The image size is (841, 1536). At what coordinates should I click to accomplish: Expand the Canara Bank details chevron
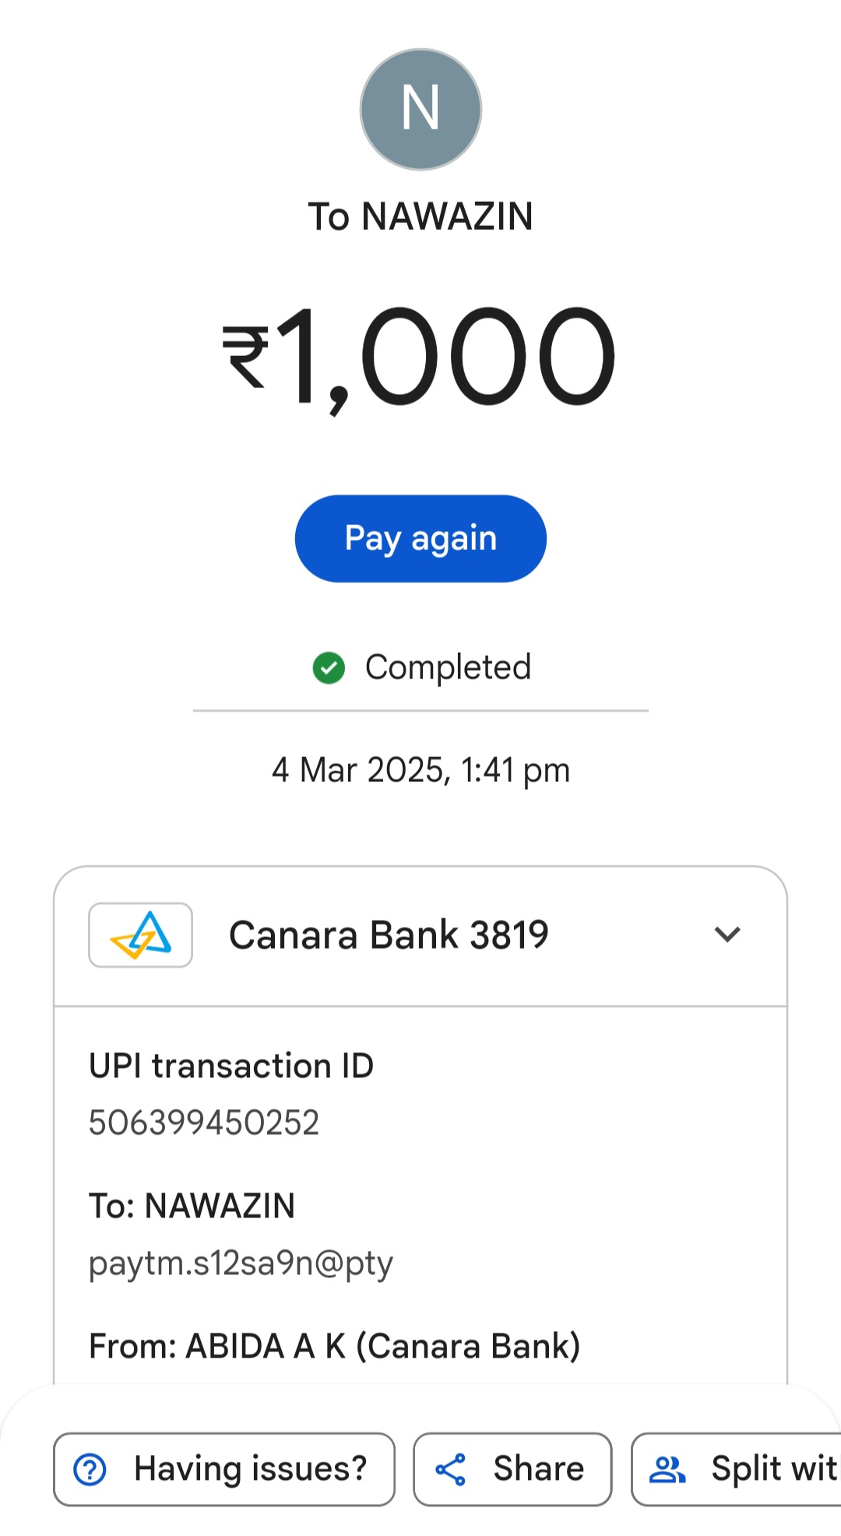727,934
